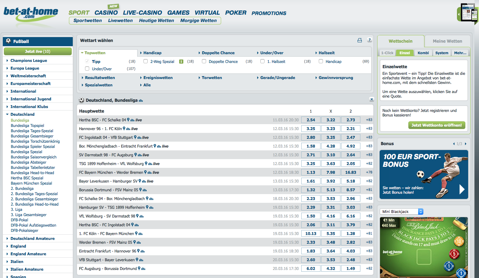Click location pin icon for Hertha BSC - FC Schalke 04
This screenshot has height=278, width=479.
click(x=128, y=120)
